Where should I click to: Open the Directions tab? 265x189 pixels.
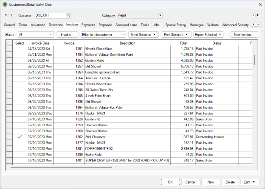[x=56, y=25]
